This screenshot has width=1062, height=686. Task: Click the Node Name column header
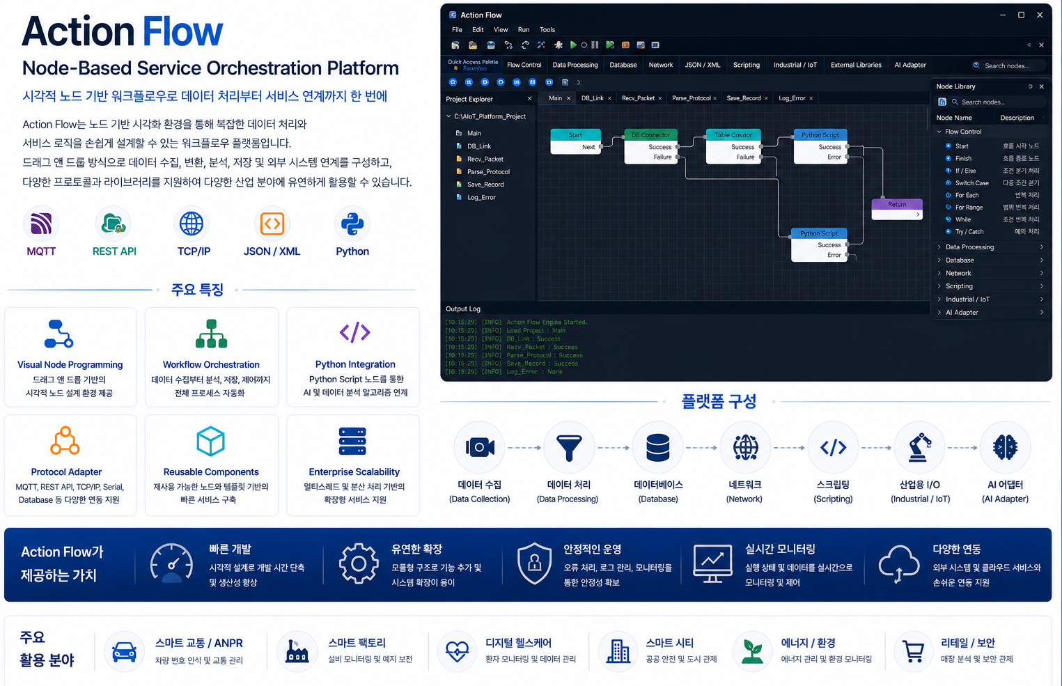[x=954, y=118]
